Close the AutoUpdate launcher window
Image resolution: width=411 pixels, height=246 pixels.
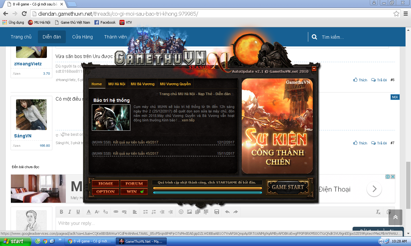click(x=314, y=68)
